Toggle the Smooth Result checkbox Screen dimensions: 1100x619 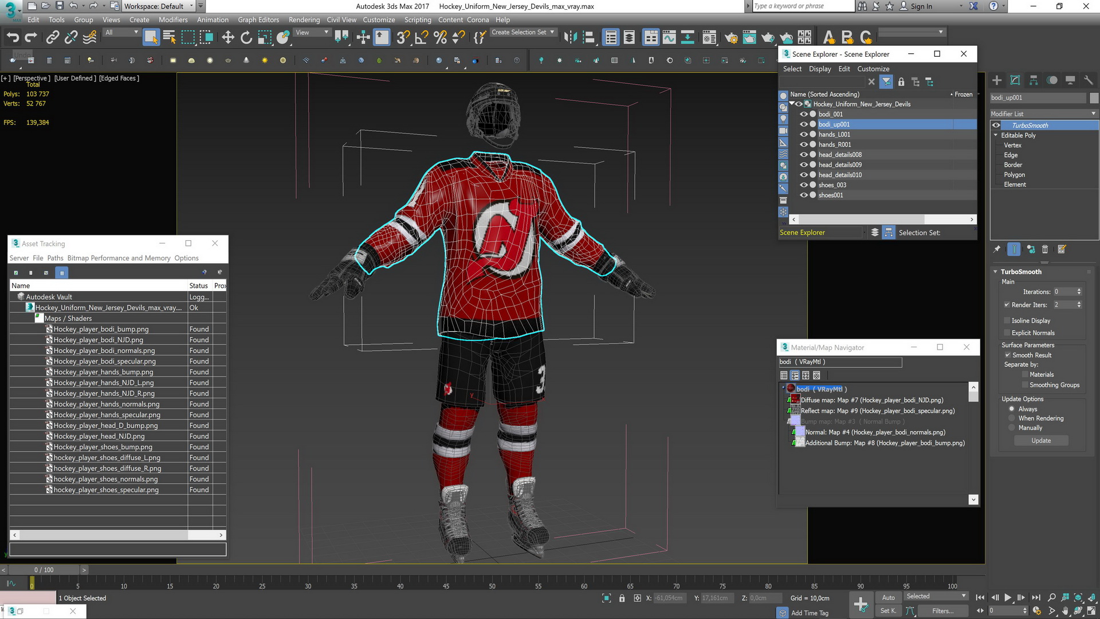point(1007,355)
